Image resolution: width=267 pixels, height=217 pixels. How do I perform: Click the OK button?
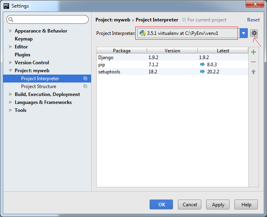click(x=161, y=205)
